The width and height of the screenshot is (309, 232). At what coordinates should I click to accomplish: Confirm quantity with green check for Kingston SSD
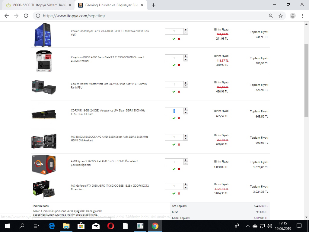pyautogui.click(x=174, y=65)
